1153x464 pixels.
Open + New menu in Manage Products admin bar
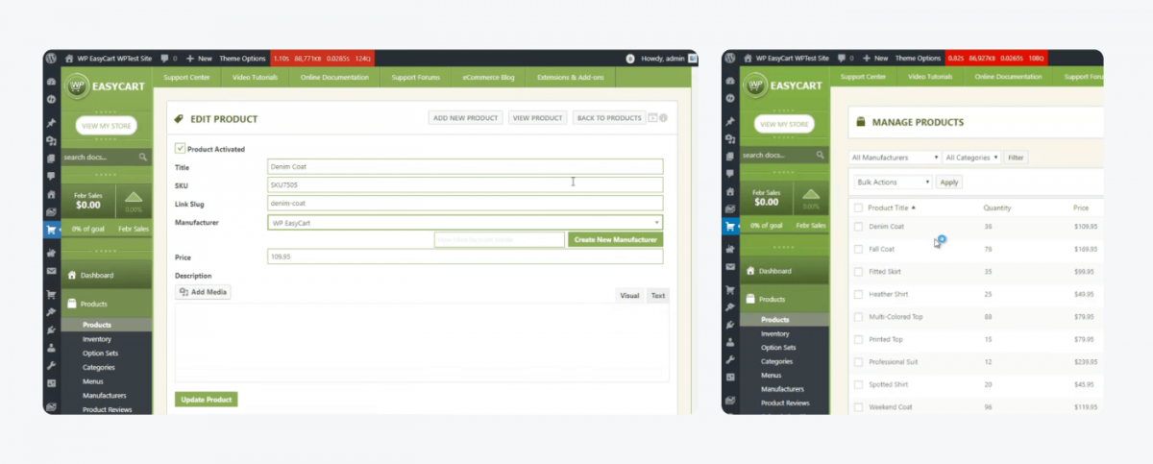874,59
